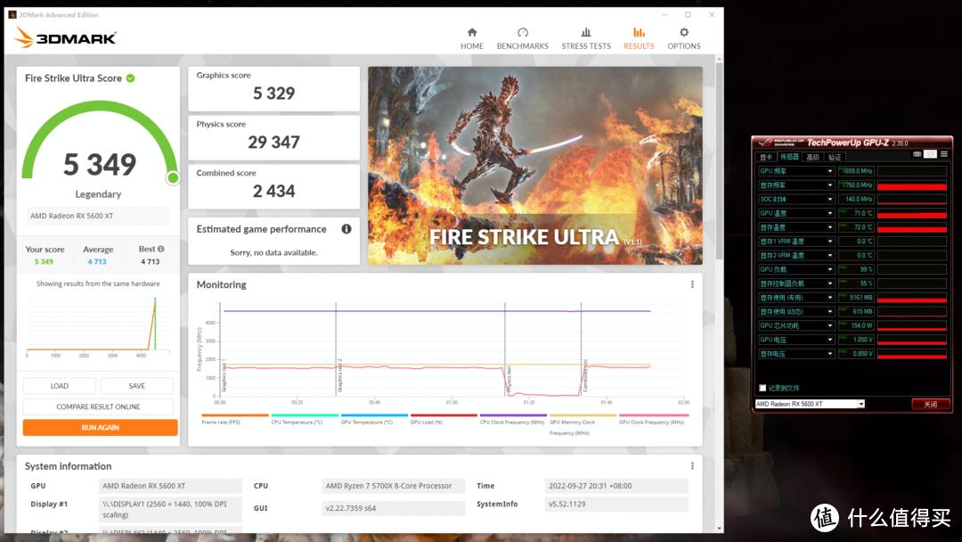Click the Fire Strike Ultra artwork thumbnail
The width and height of the screenshot is (962, 542).
535,166
